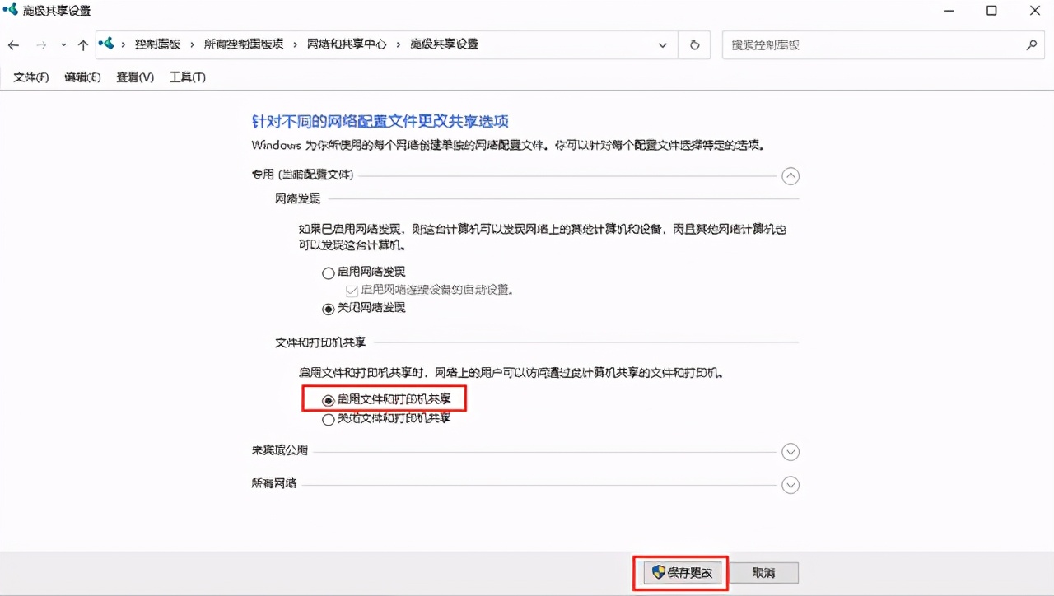Click the app icon in the title bar

[10, 11]
